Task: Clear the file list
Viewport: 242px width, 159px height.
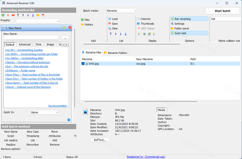Action: click(x=113, y=28)
